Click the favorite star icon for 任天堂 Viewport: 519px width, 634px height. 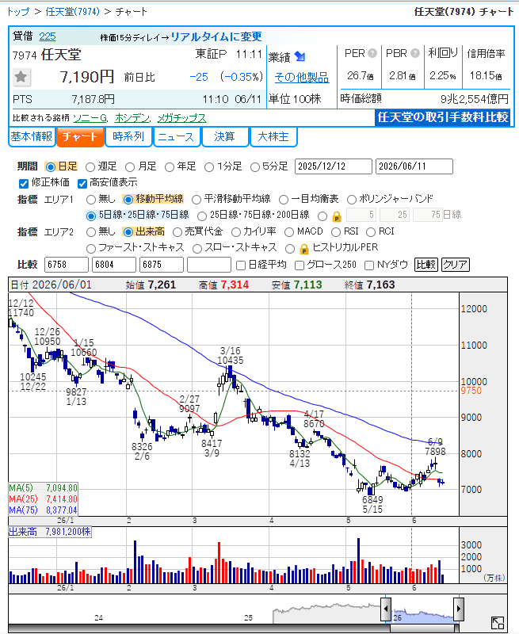(x=21, y=77)
